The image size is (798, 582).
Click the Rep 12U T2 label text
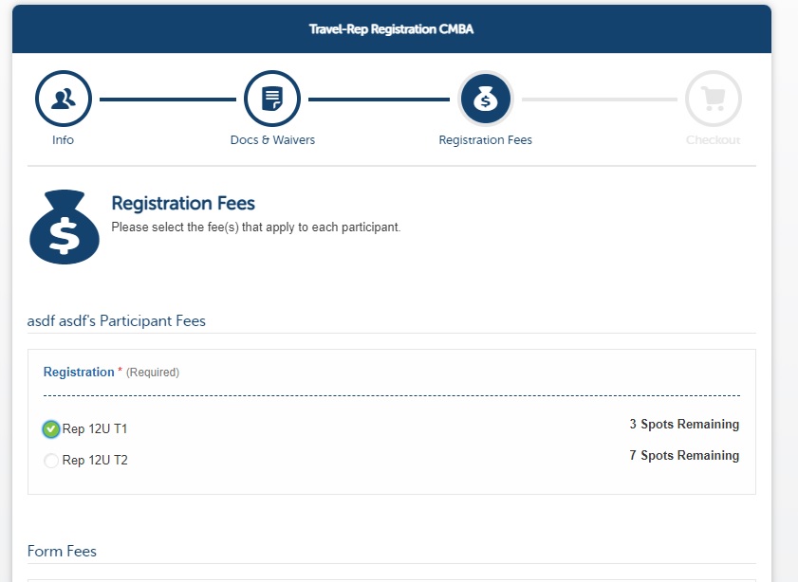(95, 461)
